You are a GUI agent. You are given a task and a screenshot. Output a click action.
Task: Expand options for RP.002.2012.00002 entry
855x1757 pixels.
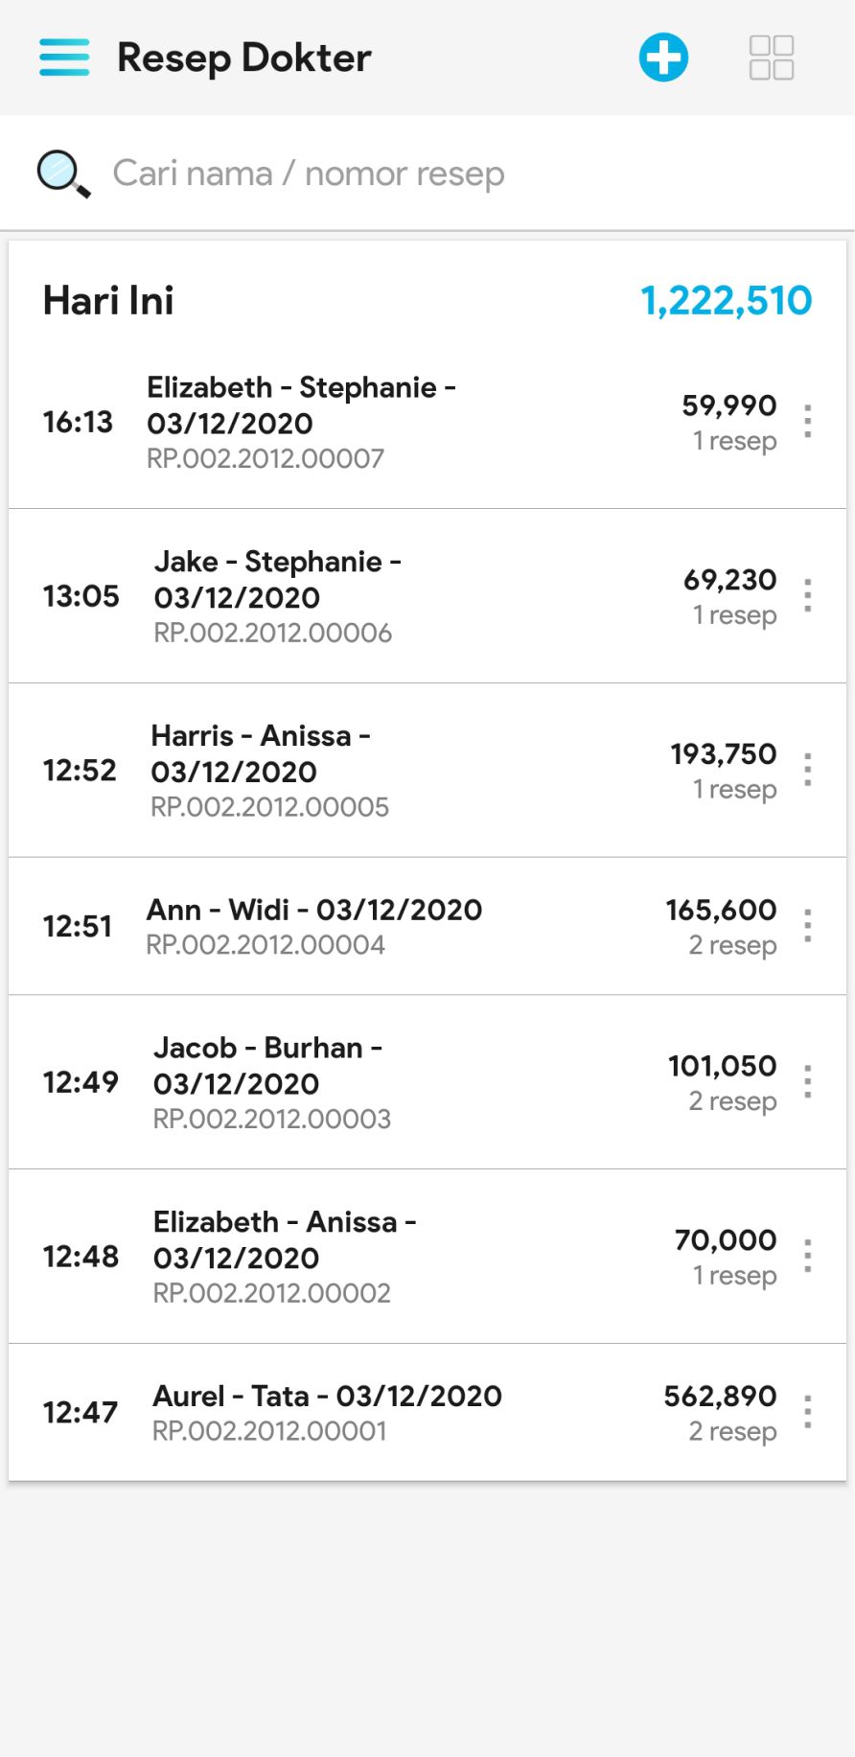808,1256
